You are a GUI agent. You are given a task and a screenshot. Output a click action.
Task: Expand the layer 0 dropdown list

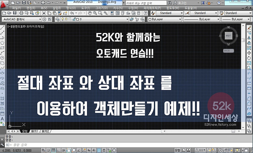click(x=94, y=19)
